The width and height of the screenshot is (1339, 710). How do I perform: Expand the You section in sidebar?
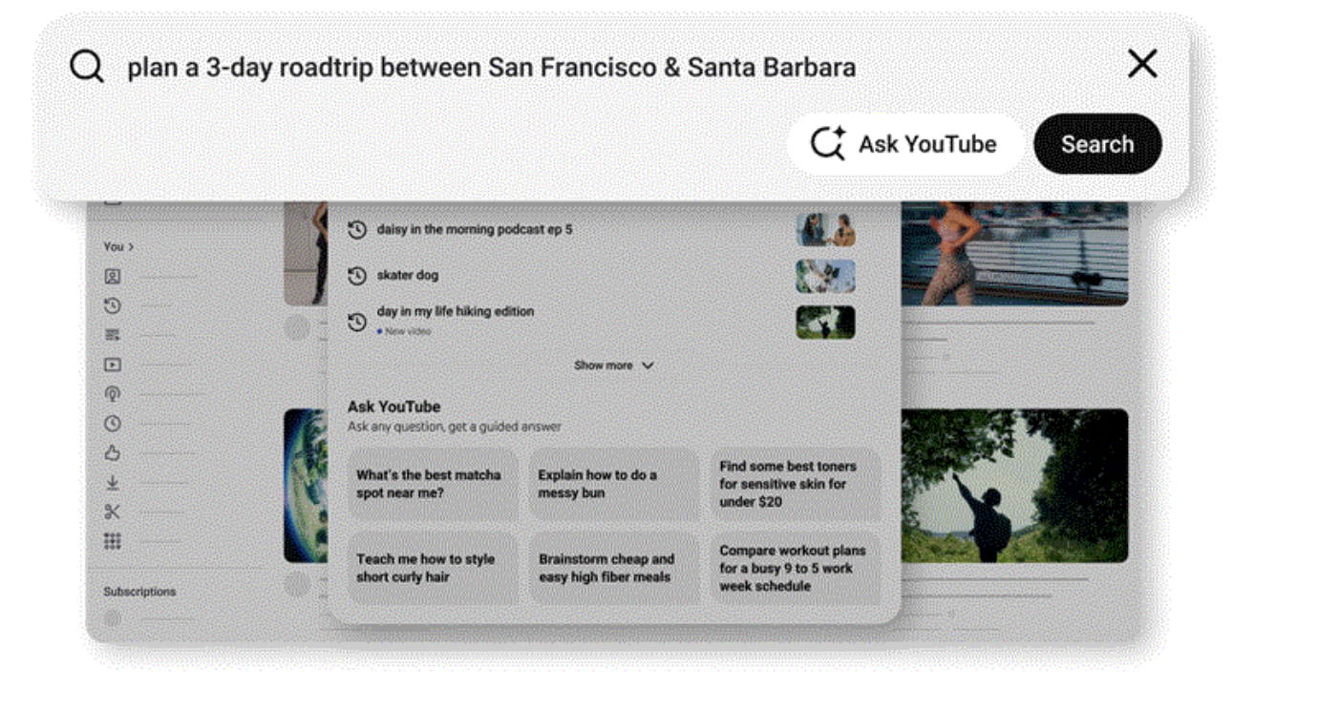pos(118,246)
